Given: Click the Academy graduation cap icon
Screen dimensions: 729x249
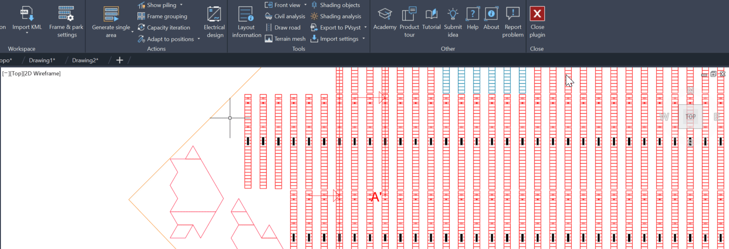Looking at the screenshot, I should click(385, 14).
